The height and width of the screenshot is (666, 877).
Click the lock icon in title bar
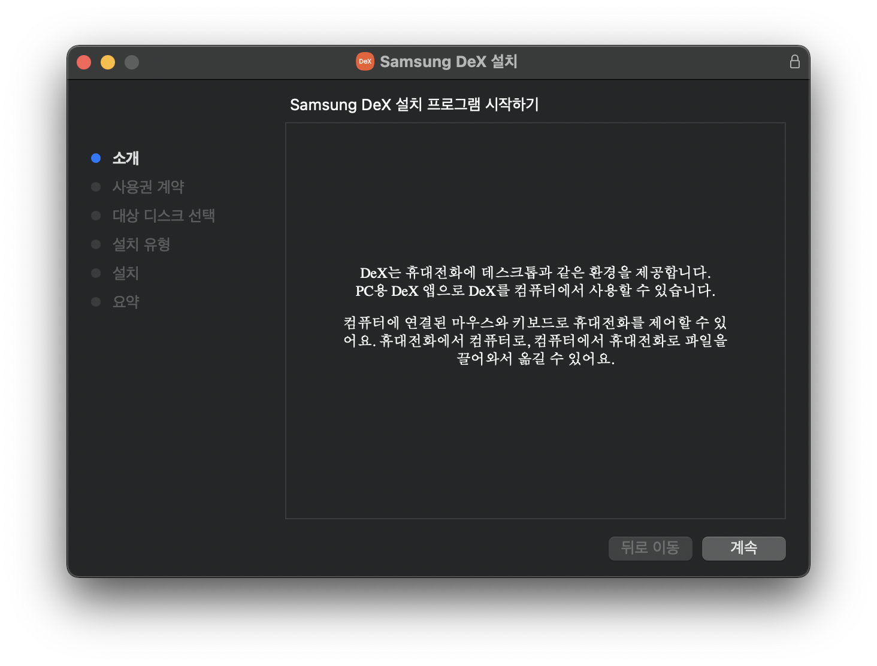point(794,62)
